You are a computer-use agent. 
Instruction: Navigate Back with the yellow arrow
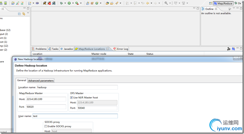pyautogui.click(x=148, y=3)
